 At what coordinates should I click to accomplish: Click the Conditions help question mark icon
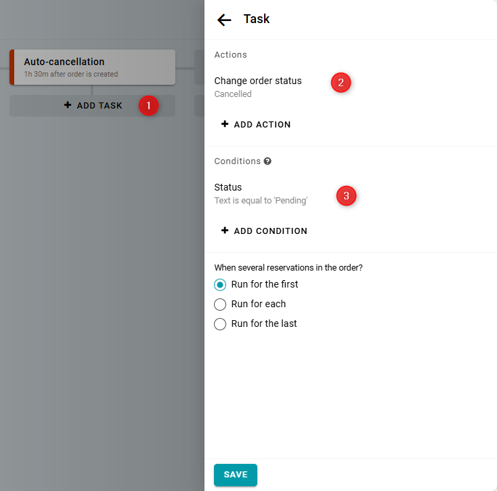[x=267, y=161]
